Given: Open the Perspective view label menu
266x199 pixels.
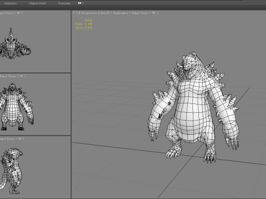Looking at the screenshot, I should click(x=89, y=13).
